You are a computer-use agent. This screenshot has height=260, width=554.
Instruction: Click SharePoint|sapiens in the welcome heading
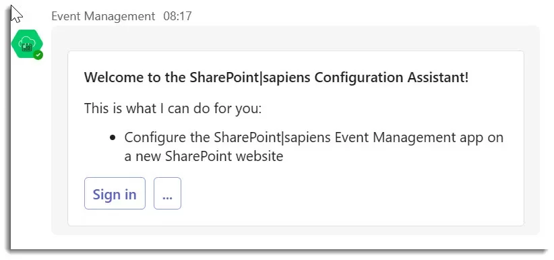click(x=250, y=77)
